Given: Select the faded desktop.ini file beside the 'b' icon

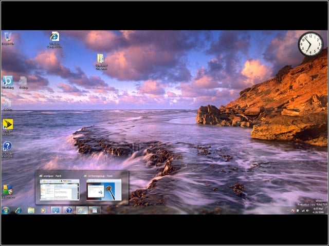Looking at the screenshot, I should coord(23,83).
